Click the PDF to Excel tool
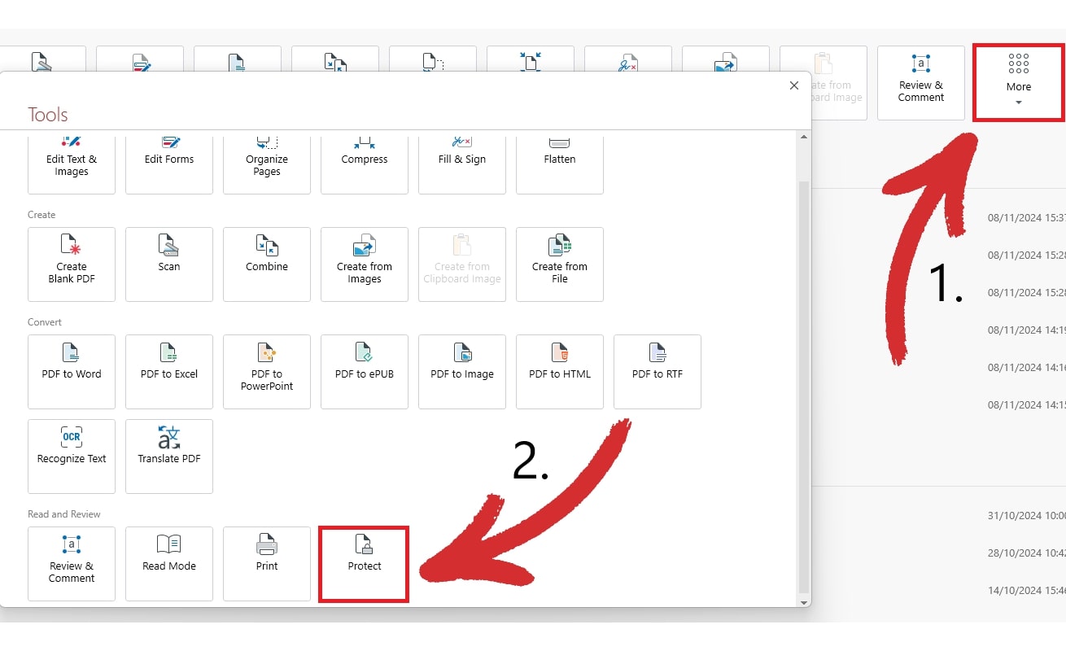This screenshot has height=651, width=1066. (x=169, y=371)
